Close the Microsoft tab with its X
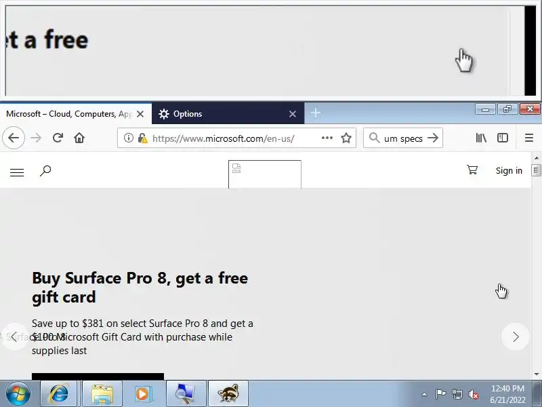This screenshot has height=407, width=542. 140,114
